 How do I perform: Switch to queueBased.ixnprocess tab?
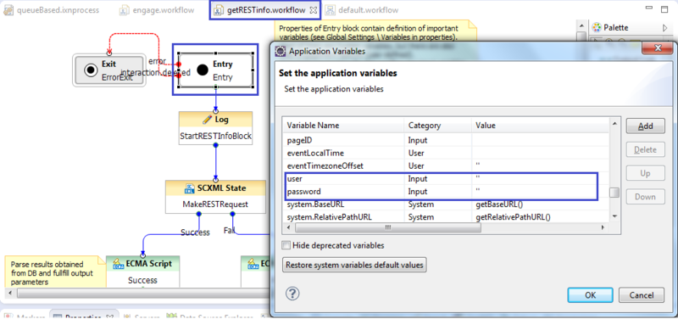point(51,10)
